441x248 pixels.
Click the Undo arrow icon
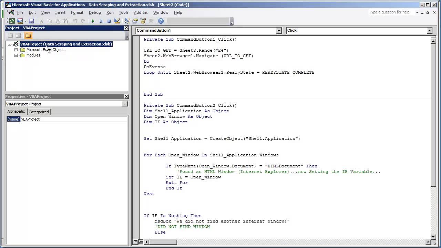75,21
